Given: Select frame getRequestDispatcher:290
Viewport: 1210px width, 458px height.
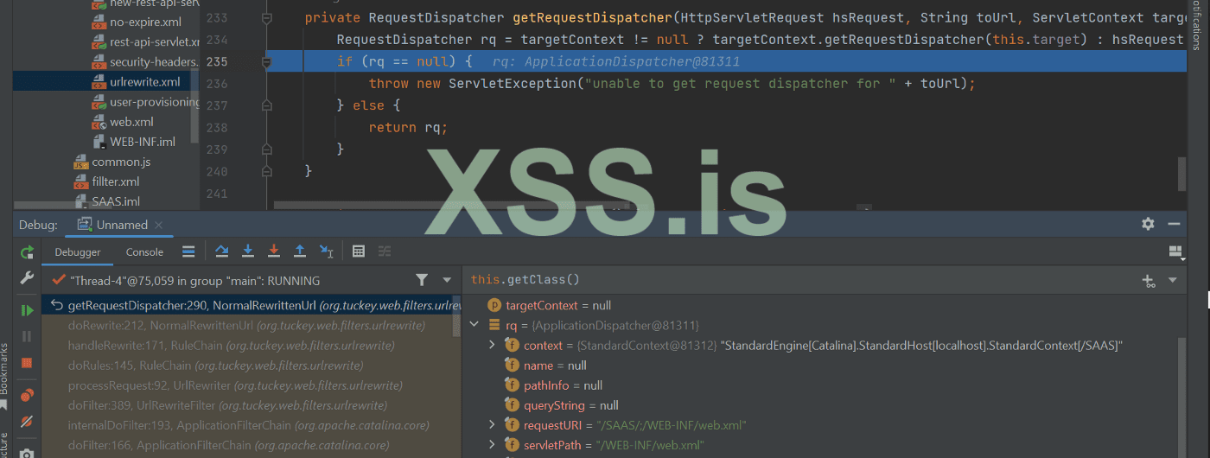Looking at the screenshot, I should point(251,305).
